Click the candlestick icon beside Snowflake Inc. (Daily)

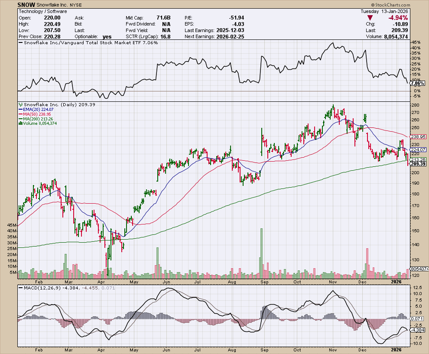tap(20, 104)
